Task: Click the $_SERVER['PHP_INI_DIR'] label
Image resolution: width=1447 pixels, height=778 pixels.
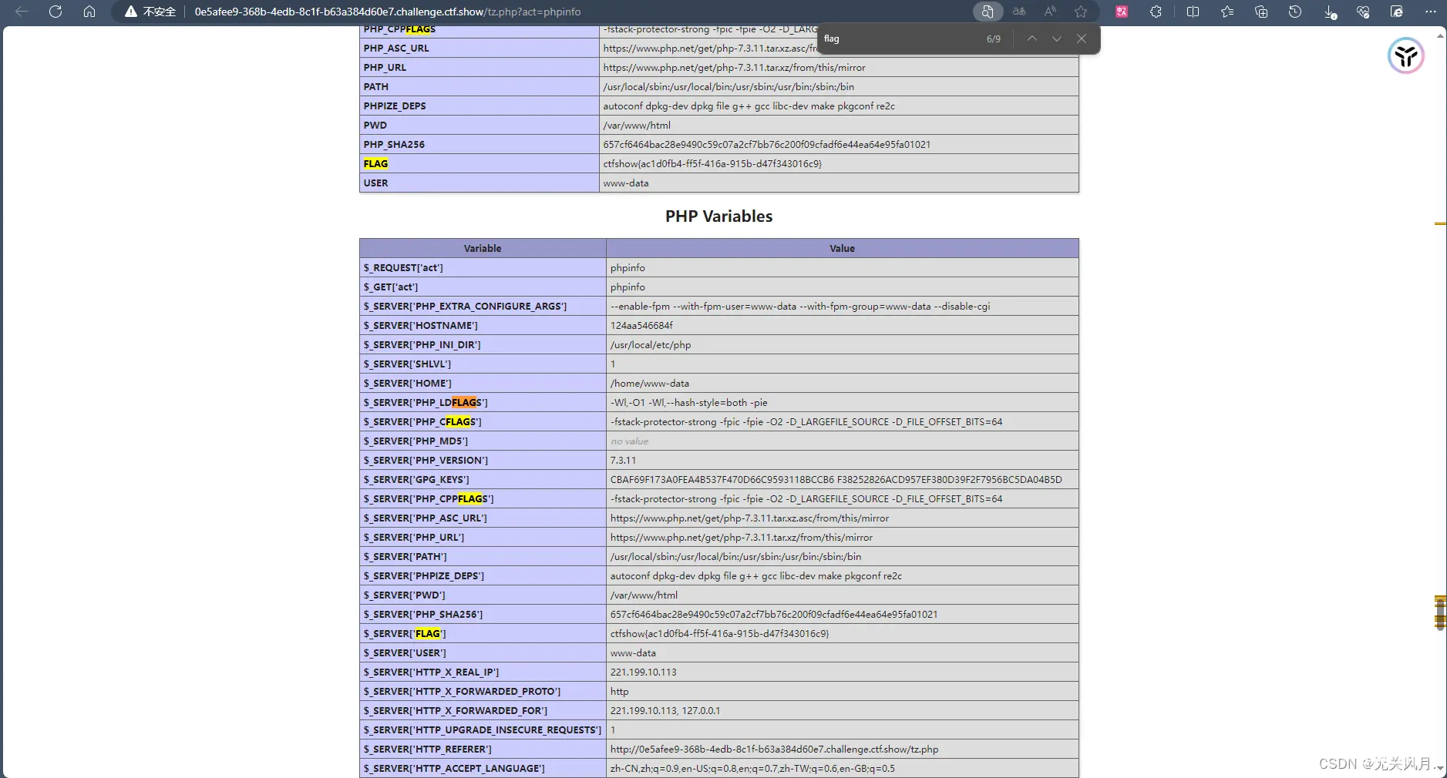Action: pos(422,344)
